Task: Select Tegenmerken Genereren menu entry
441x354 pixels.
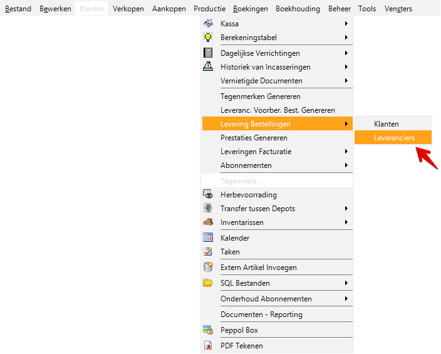Action: point(261,96)
